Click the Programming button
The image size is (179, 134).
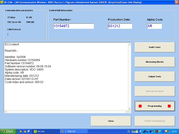click(x=155, y=106)
